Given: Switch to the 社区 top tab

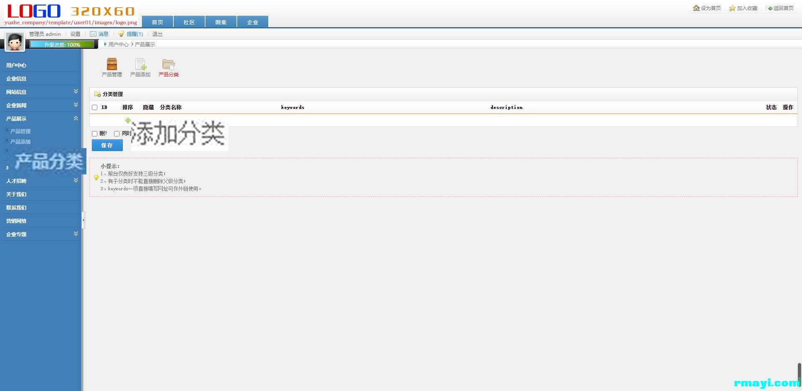Looking at the screenshot, I should (x=189, y=22).
